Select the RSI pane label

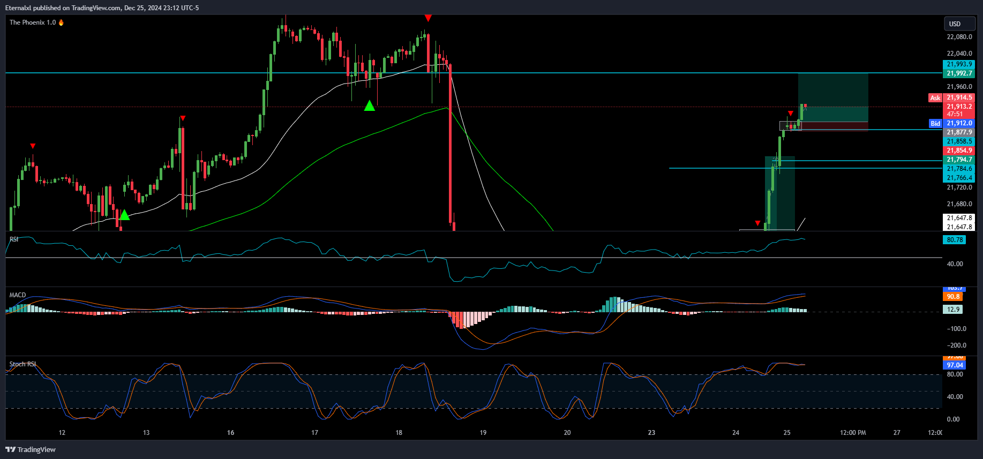pos(14,239)
